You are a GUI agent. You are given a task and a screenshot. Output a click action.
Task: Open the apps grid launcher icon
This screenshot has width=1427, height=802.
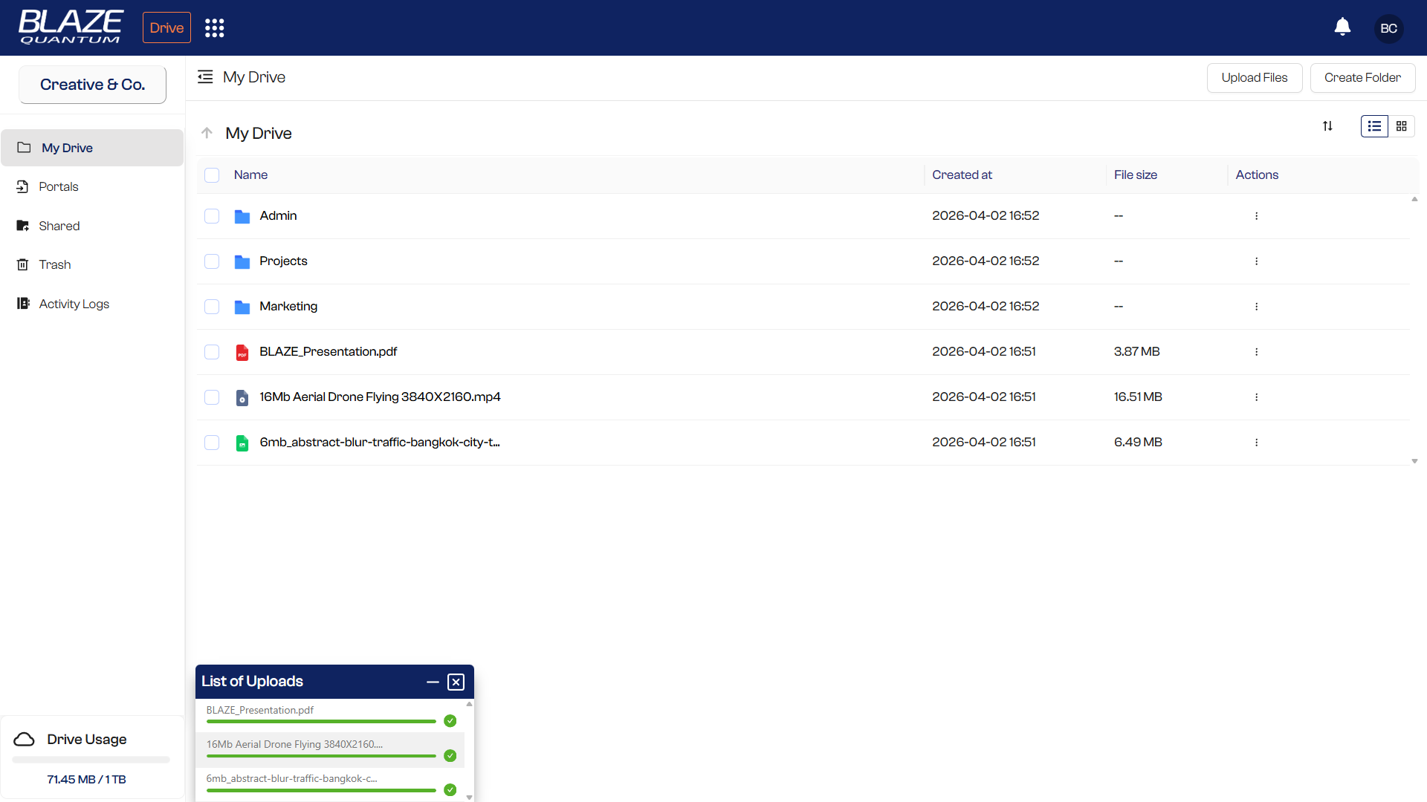coord(214,28)
